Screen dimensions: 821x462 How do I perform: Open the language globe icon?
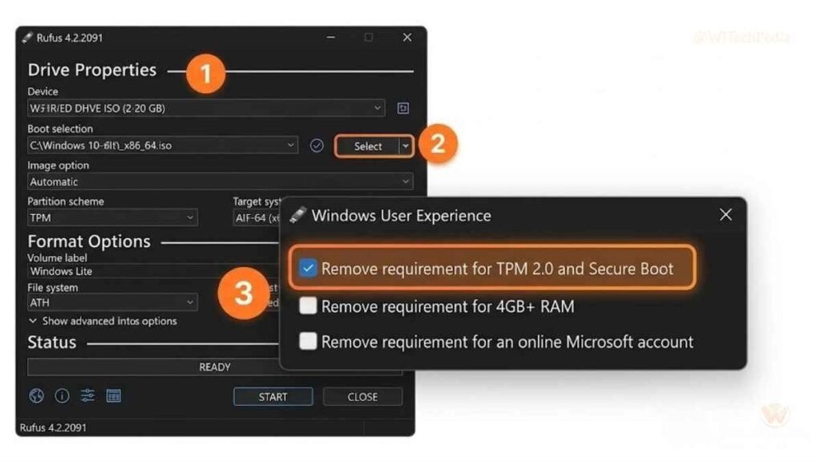36,396
